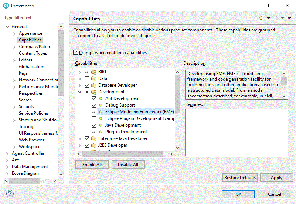Toggle Prompt when enabling capabilities checkbox
The image size is (296, 204).
click(x=76, y=53)
